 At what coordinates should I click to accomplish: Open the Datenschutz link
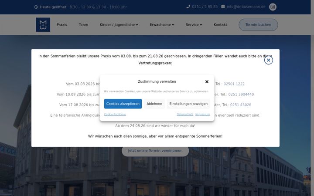tap(185, 114)
